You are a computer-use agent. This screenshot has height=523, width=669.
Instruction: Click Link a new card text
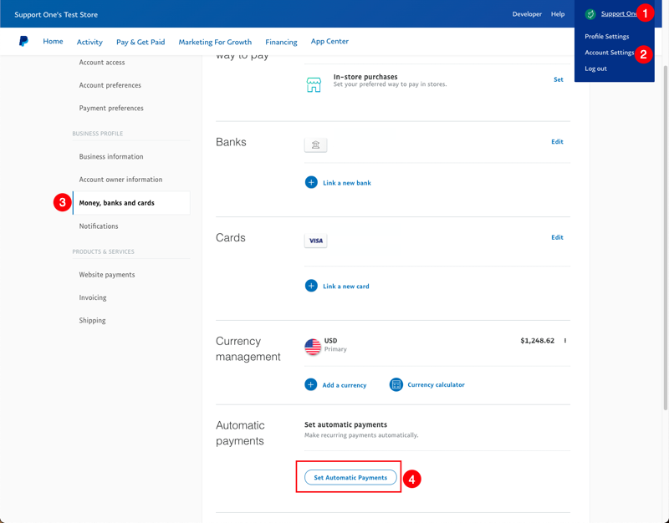346,287
